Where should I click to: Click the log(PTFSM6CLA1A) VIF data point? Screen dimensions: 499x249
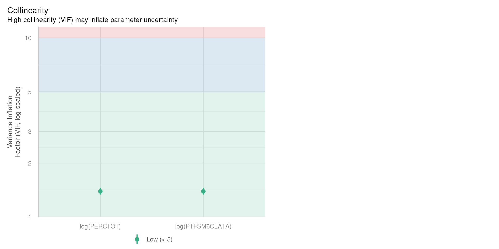(x=203, y=191)
